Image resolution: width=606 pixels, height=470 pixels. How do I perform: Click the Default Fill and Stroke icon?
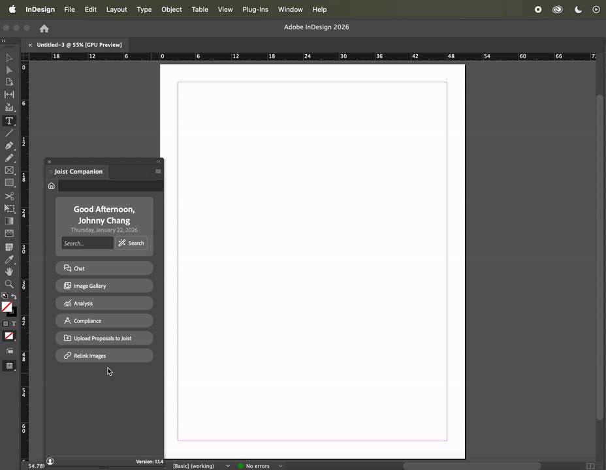5,296
